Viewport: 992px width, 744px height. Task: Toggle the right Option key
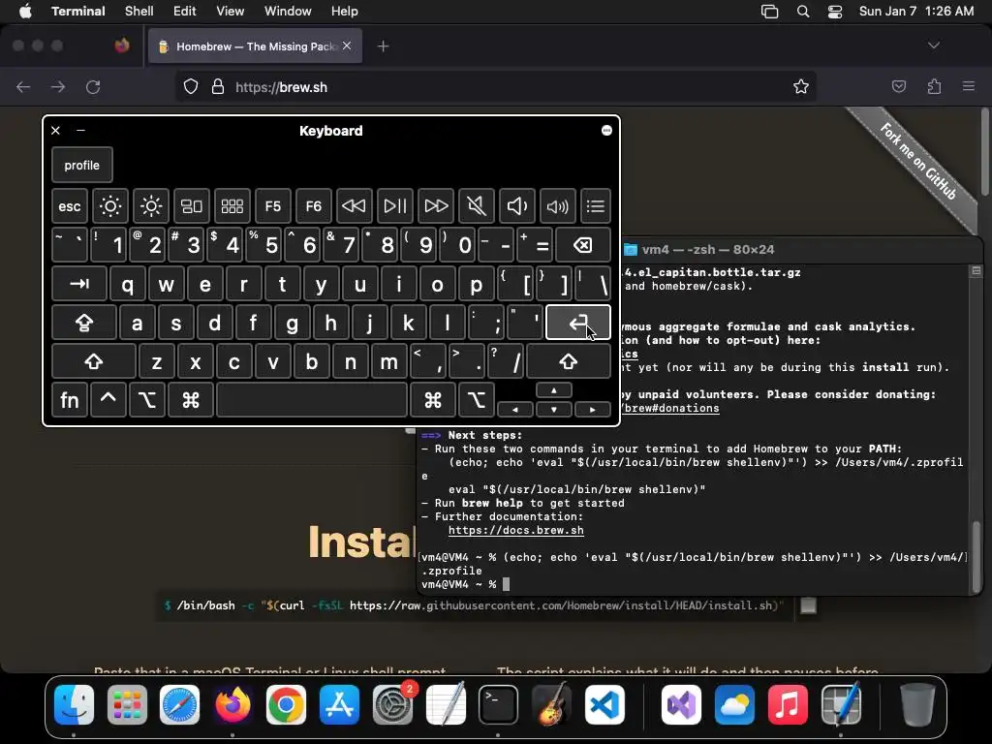point(476,400)
